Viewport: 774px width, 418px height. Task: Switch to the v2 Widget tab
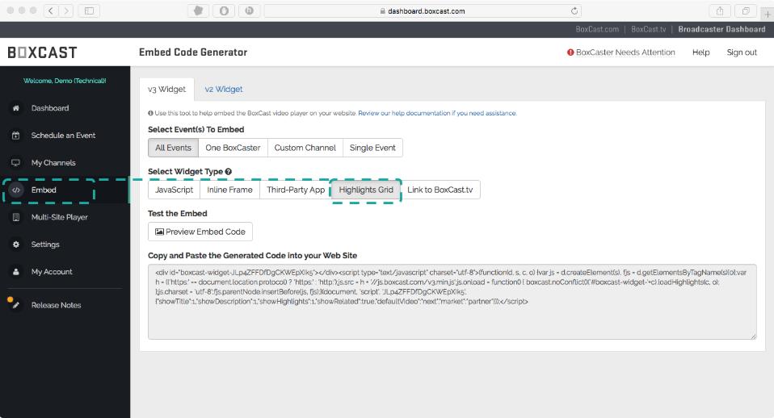[x=223, y=90]
